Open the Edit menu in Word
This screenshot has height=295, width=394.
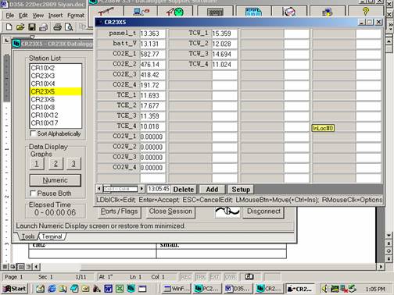point(23,16)
